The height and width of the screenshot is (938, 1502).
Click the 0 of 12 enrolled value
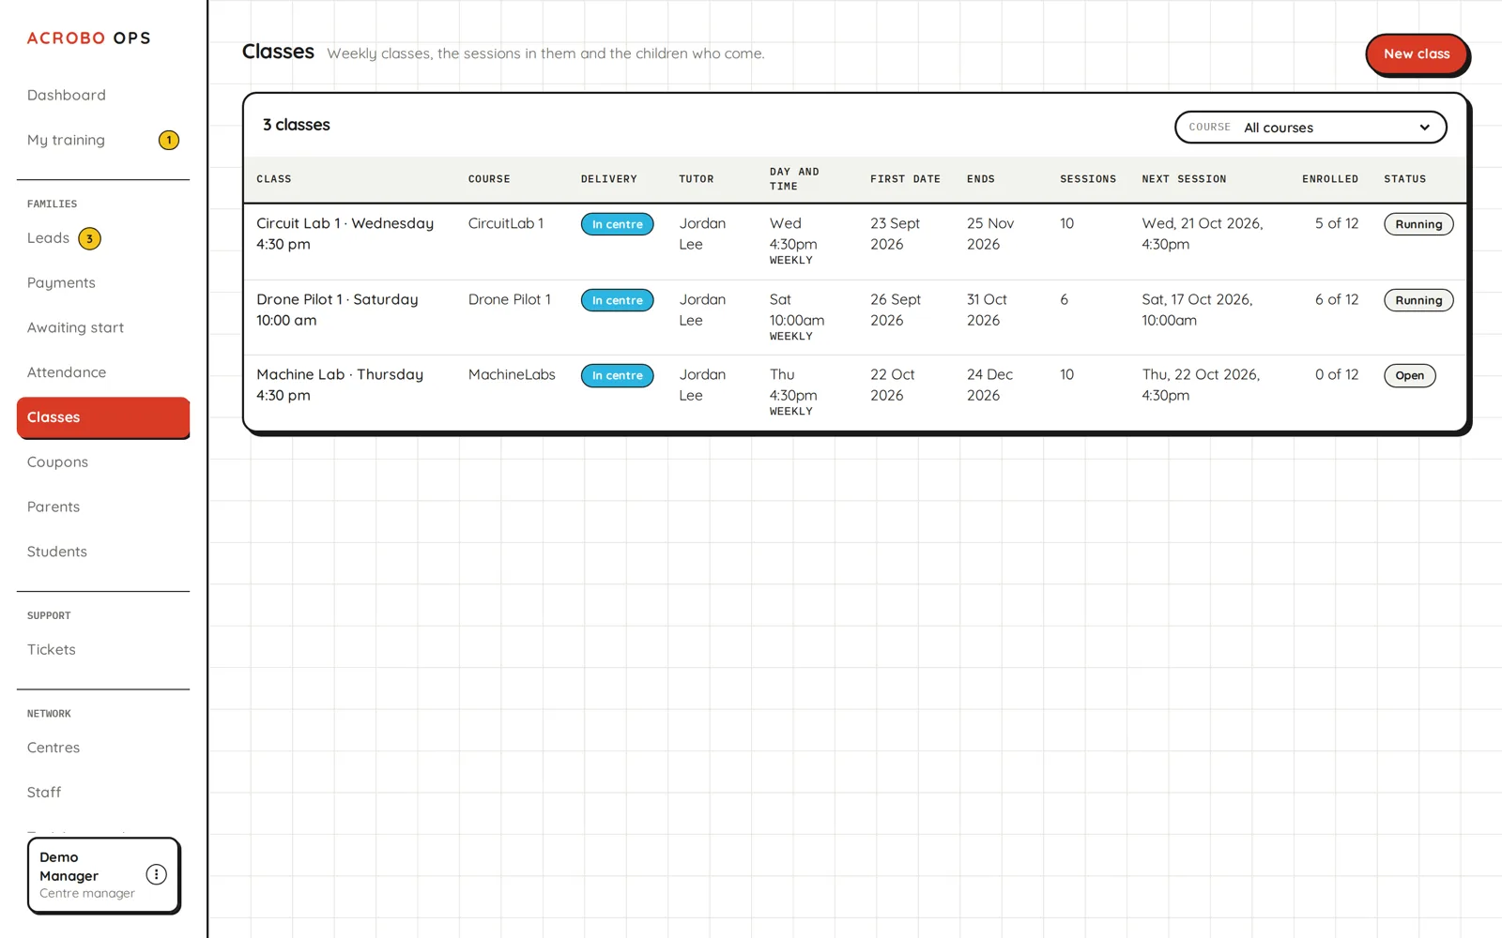click(x=1337, y=374)
